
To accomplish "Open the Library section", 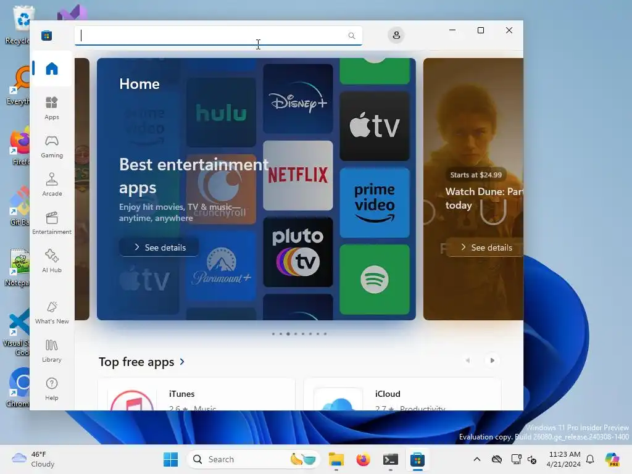I will 52,351.
